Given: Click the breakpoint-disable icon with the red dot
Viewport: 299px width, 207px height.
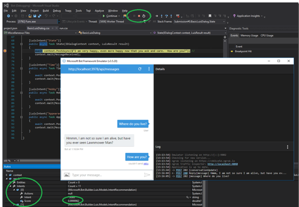Looking at the screenshot, I should [x=177, y=16].
